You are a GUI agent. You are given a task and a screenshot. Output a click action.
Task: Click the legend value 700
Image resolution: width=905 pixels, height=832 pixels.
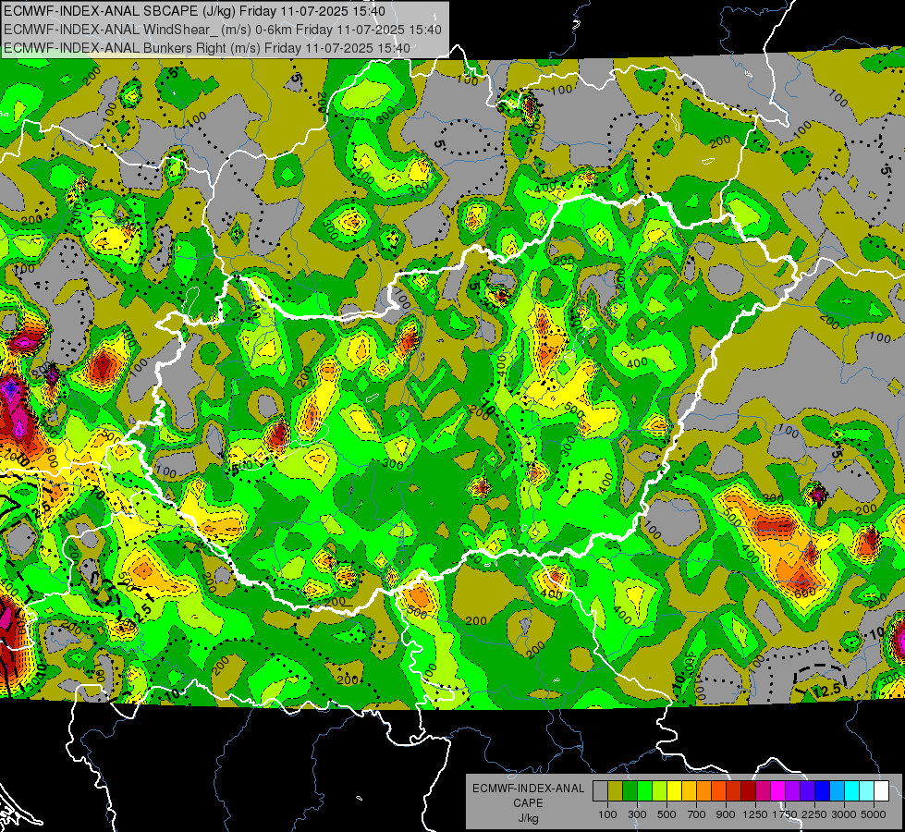click(x=697, y=814)
